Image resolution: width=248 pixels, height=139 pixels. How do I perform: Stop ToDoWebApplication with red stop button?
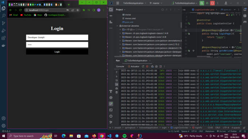212,3
